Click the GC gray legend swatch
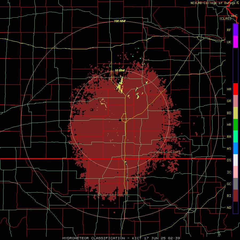 (235, 184)
